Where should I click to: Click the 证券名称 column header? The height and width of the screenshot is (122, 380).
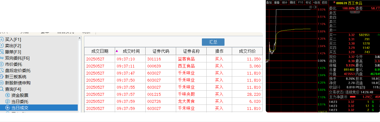coord(191,51)
